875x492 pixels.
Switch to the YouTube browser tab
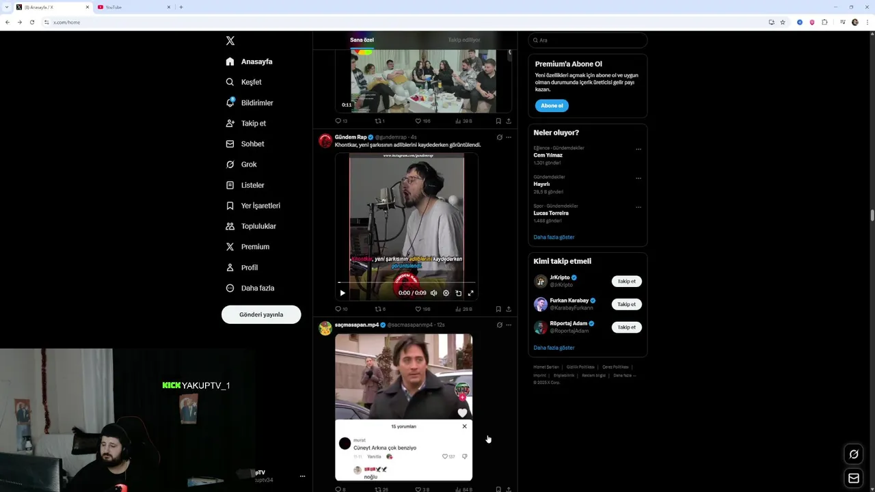pyautogui.click(x=134, y=7)
